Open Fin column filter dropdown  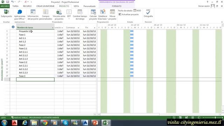pyautogui.click(x=94, y=28)
